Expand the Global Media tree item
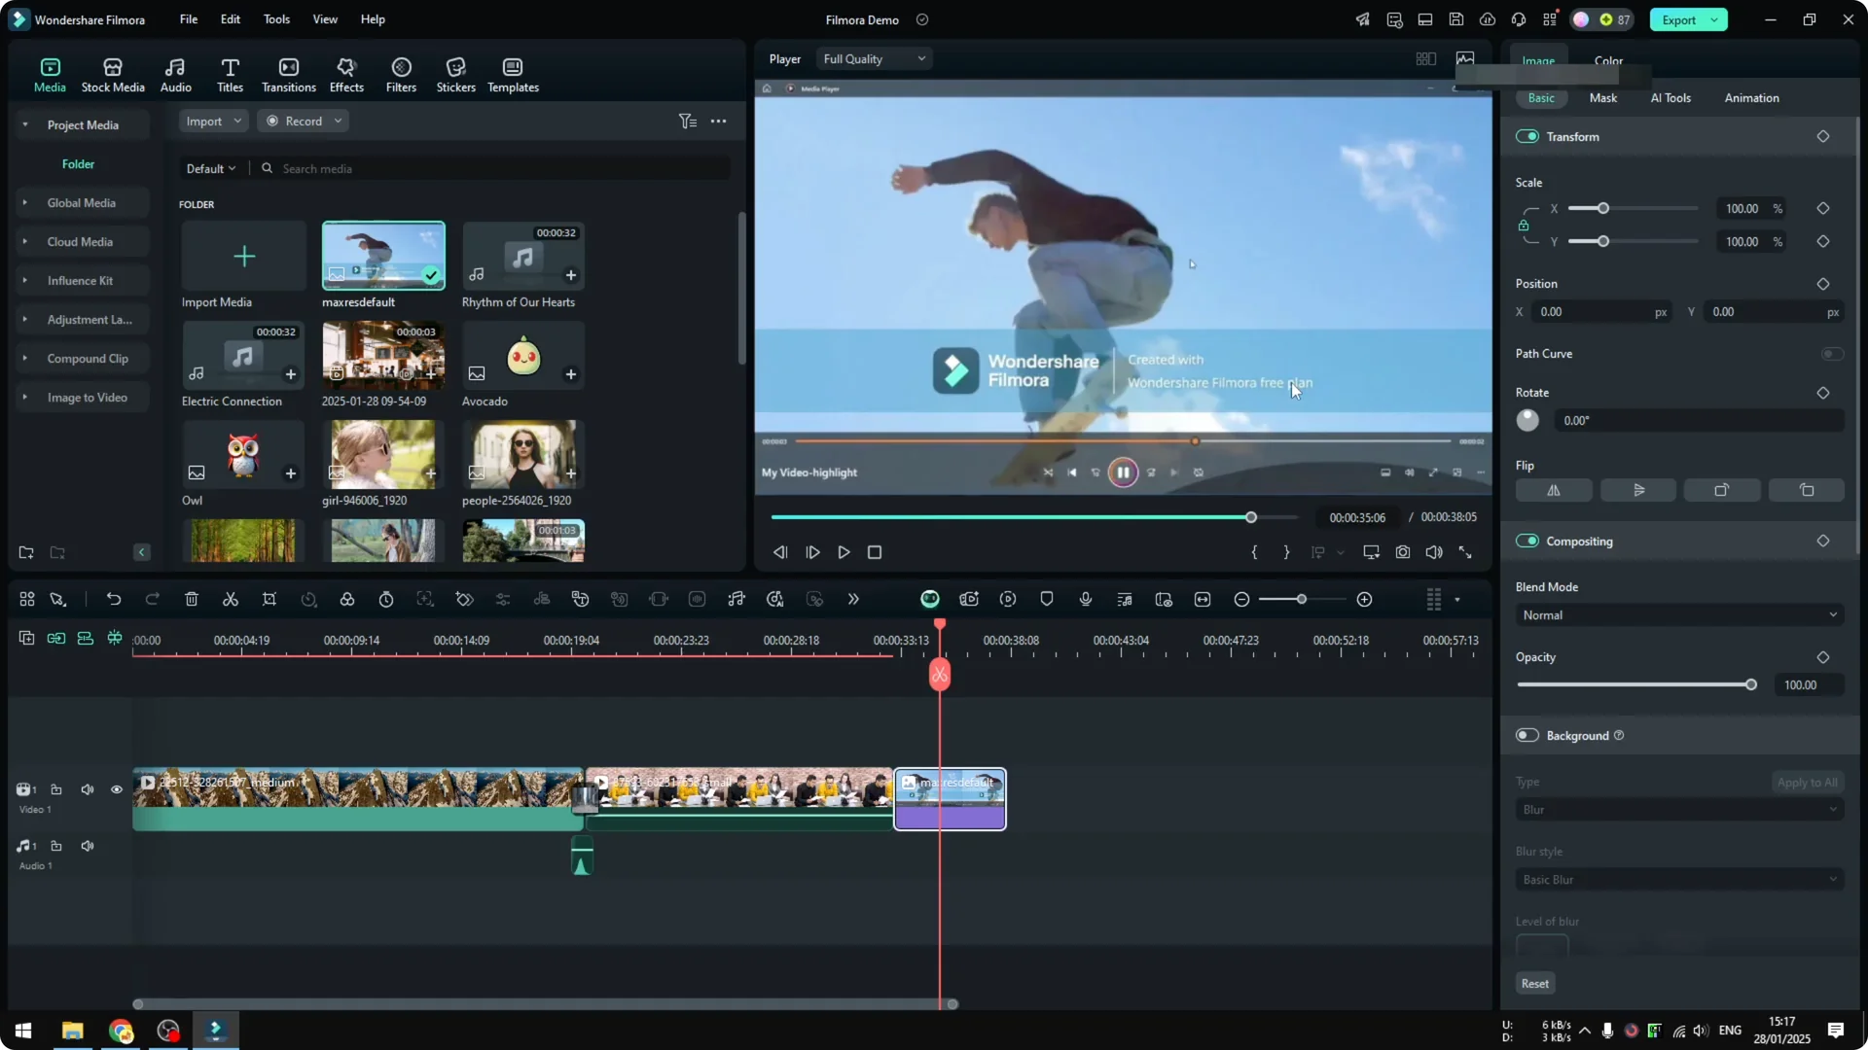The height and width of the screenshot is (1050, 1868). tap(25, 203)
